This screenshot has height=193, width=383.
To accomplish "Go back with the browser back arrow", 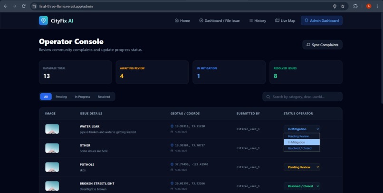I will [x=6, y=6].
